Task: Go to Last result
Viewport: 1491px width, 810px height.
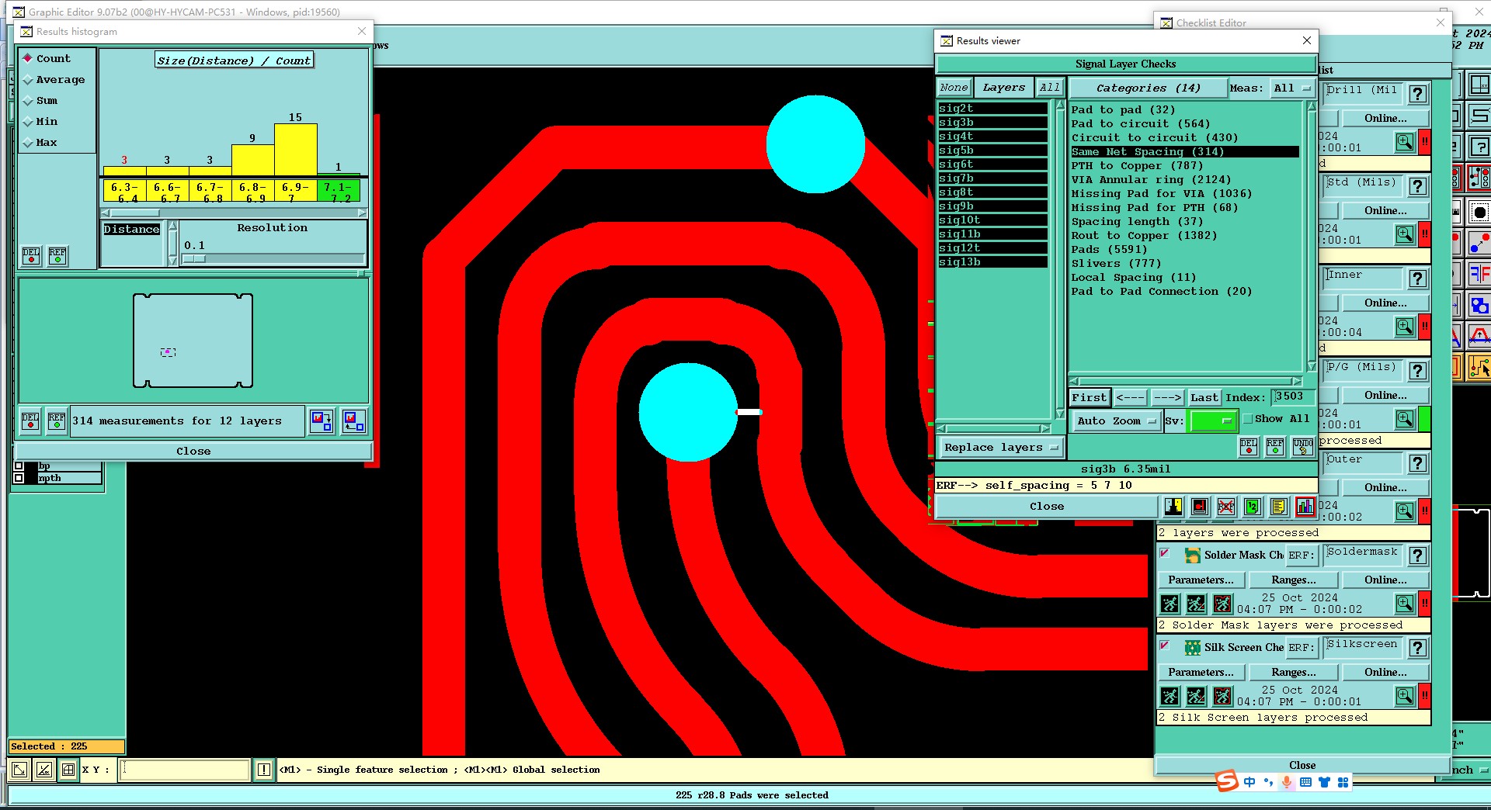Action: click(1204, 397)
